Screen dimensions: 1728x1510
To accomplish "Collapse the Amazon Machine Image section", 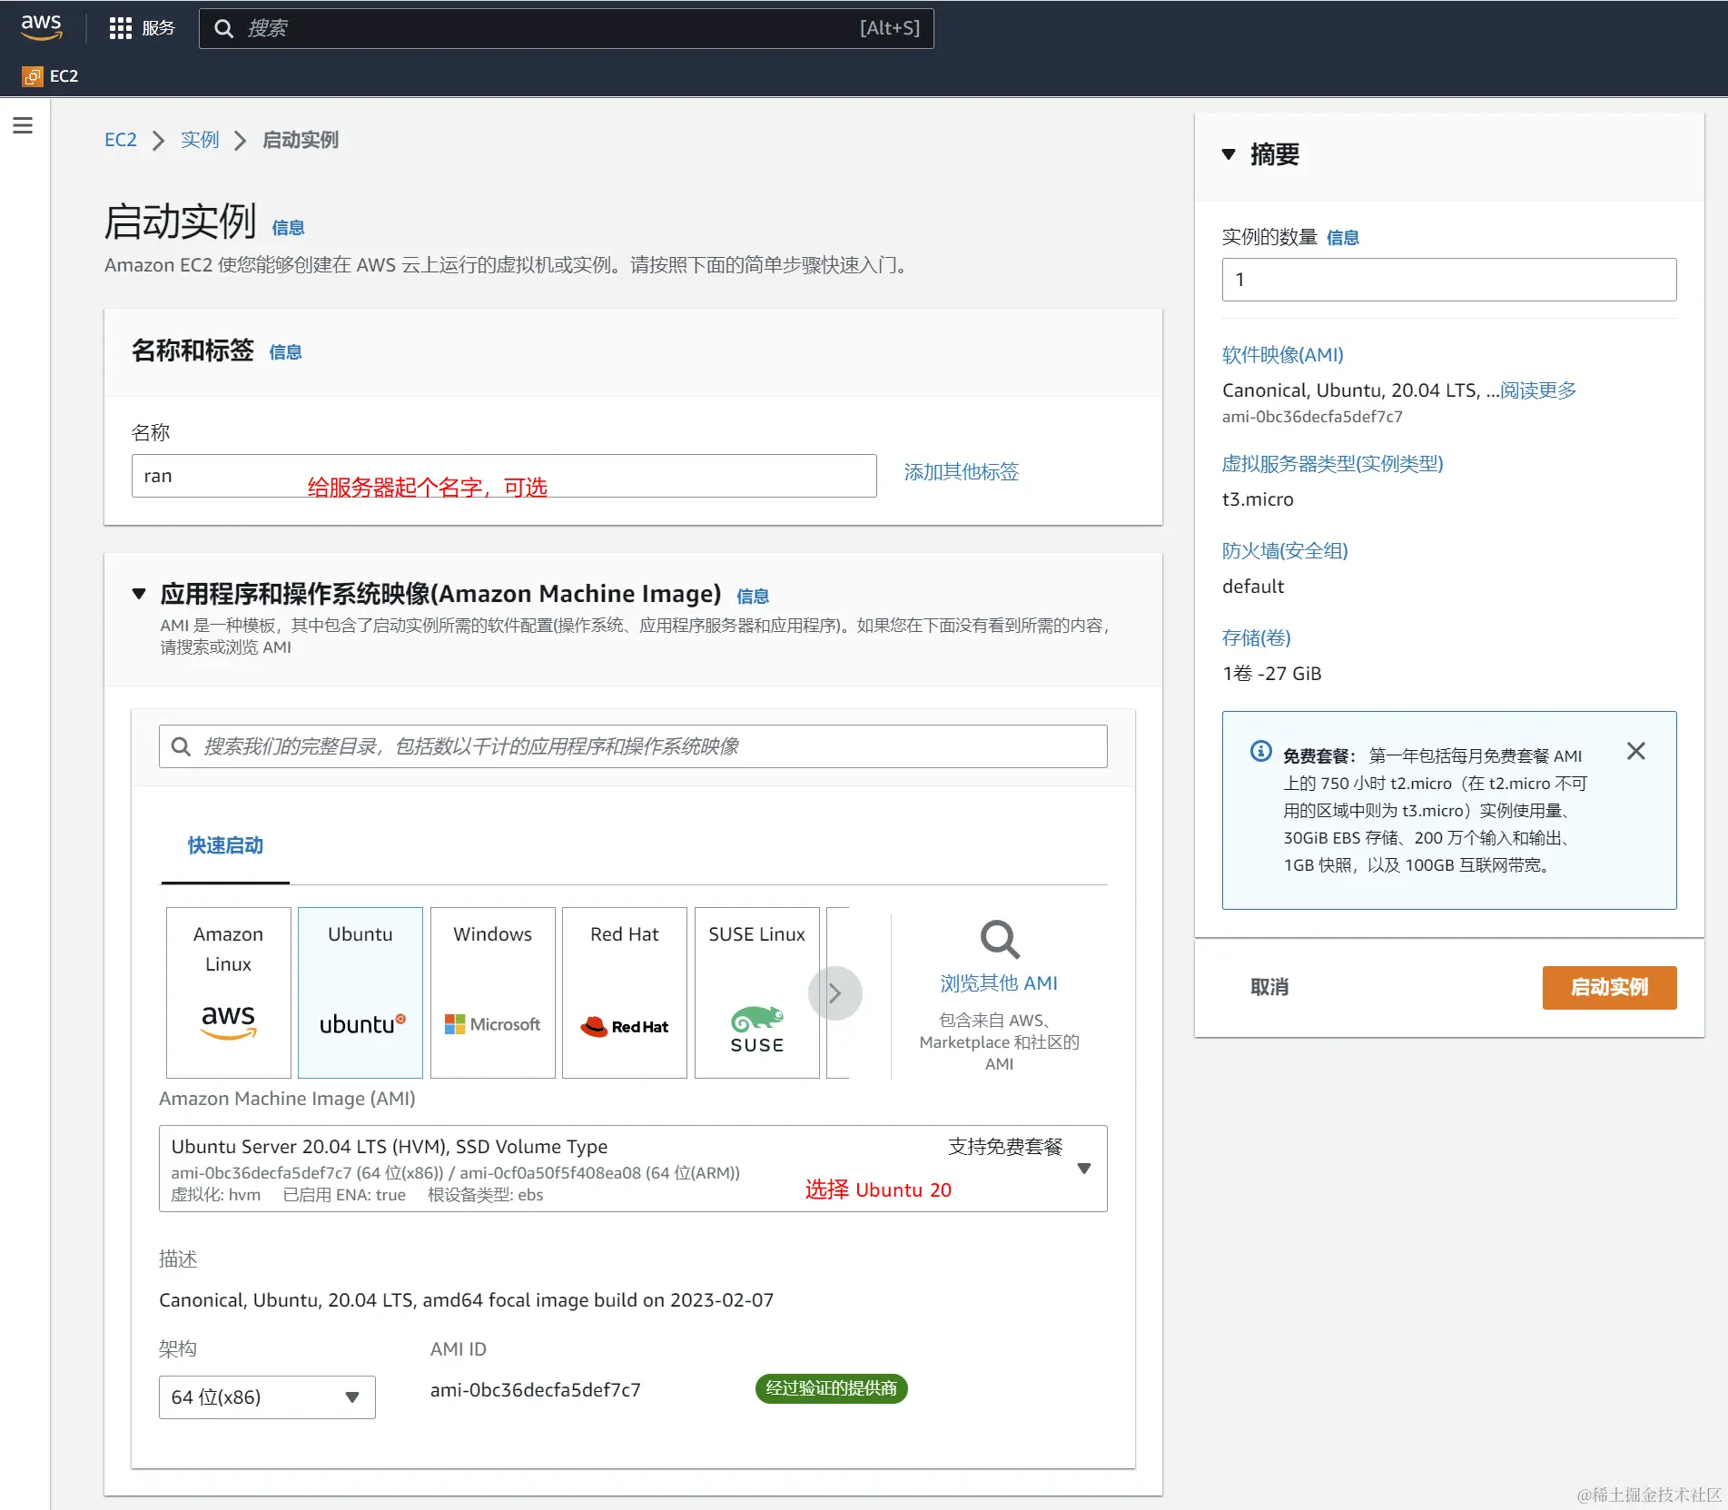I will (x=139, y=594).
